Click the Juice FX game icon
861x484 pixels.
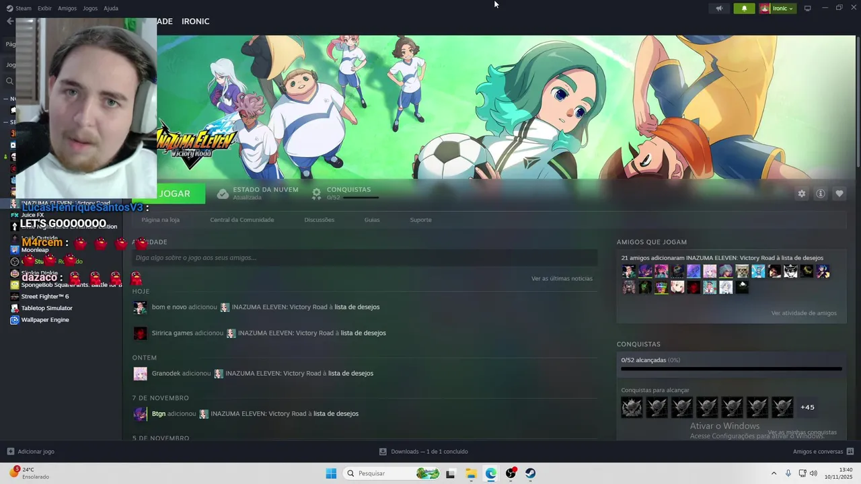[x=14, y=215]
